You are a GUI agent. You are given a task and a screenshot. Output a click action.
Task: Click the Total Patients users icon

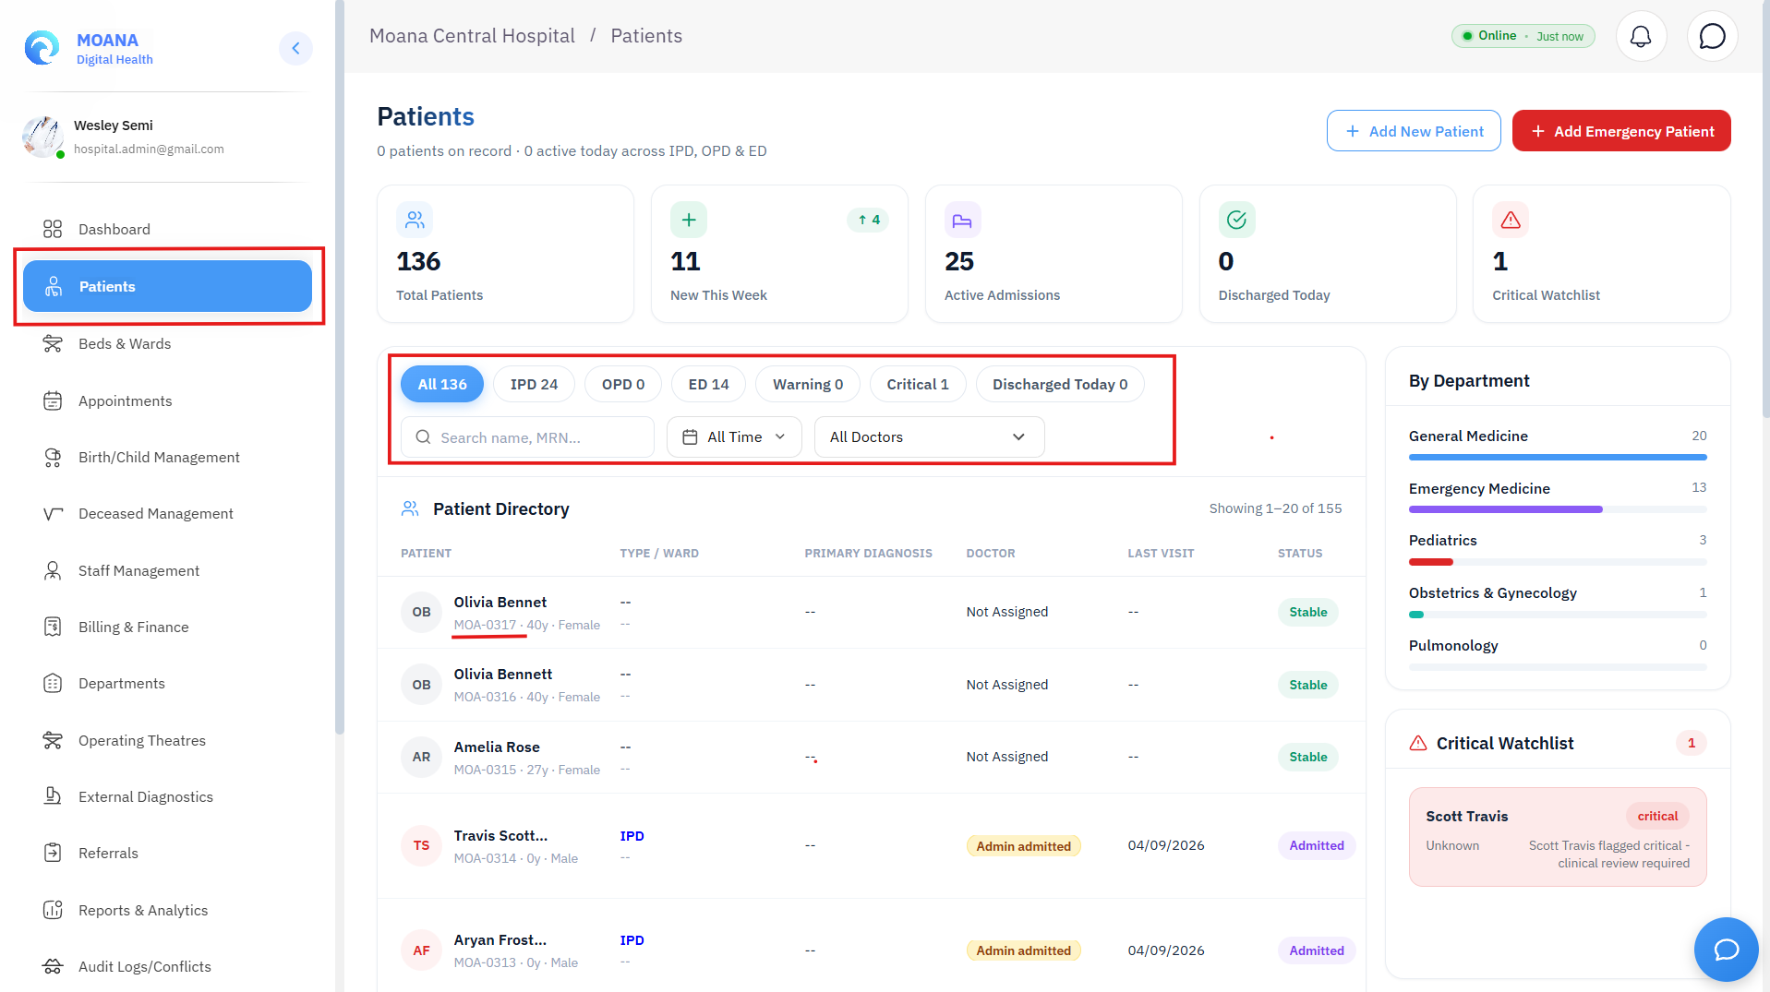(415, 220)
